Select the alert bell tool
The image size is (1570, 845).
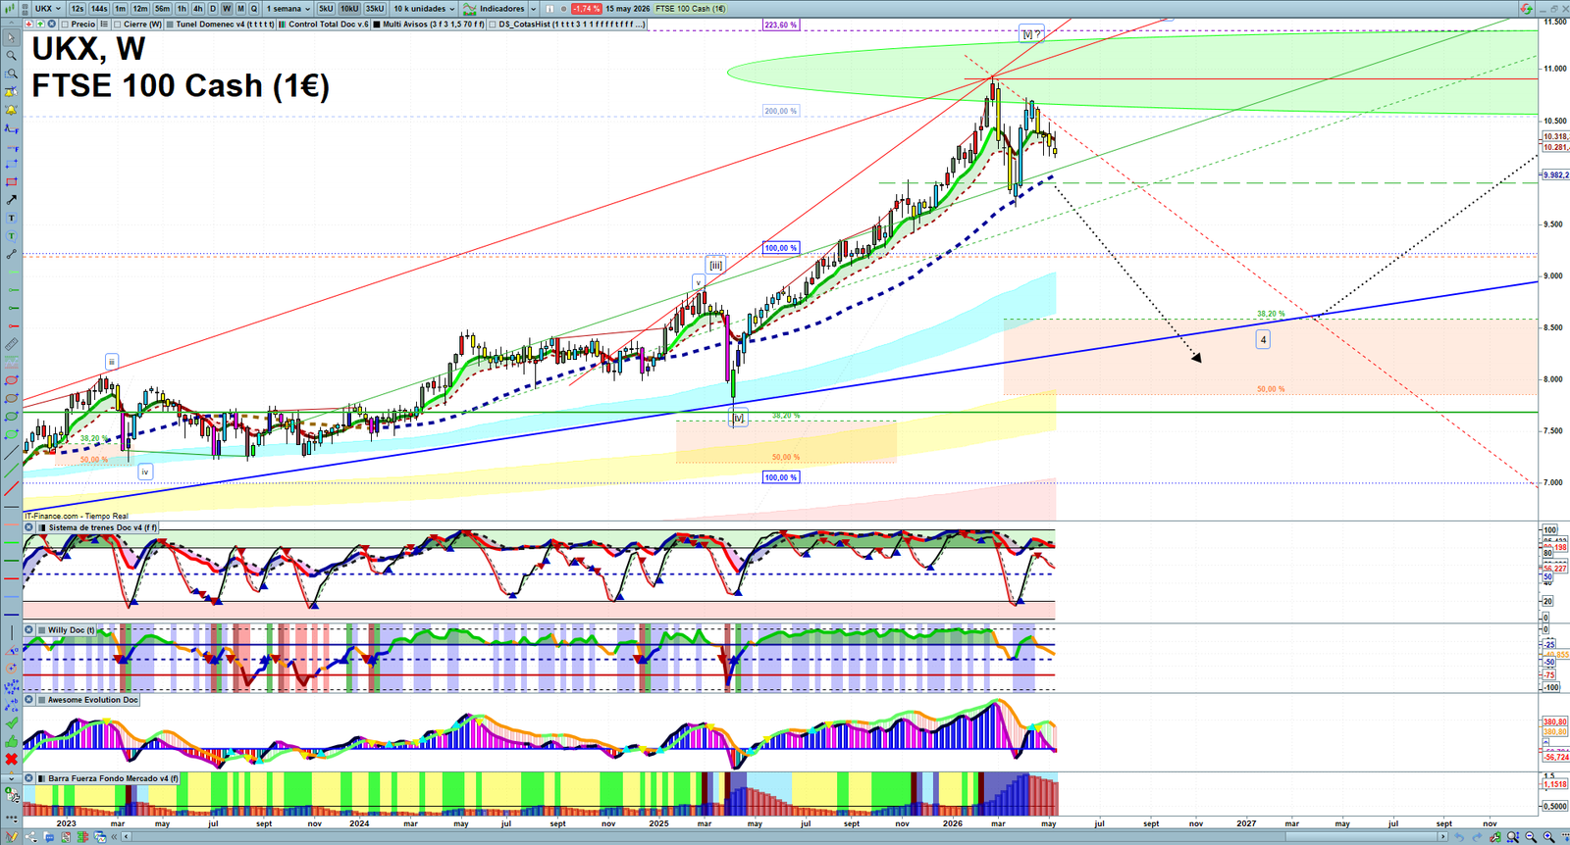(x=12, y=110)
